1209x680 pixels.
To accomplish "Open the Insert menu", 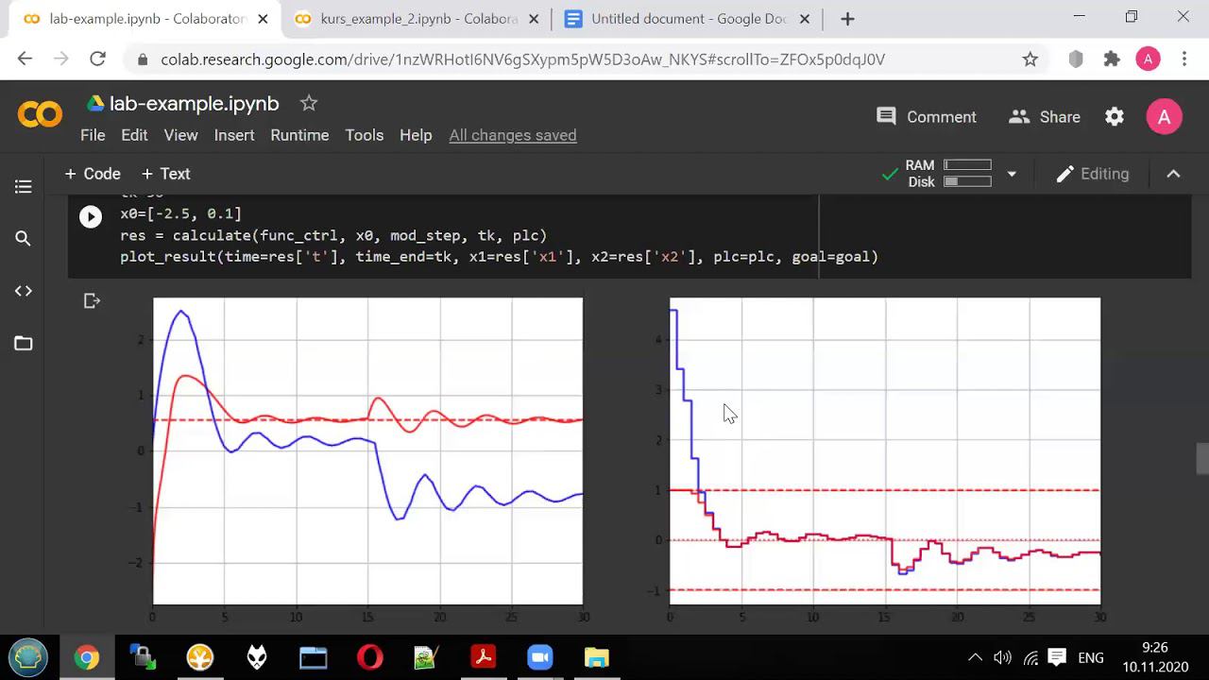I will click(x=234, y=135).
